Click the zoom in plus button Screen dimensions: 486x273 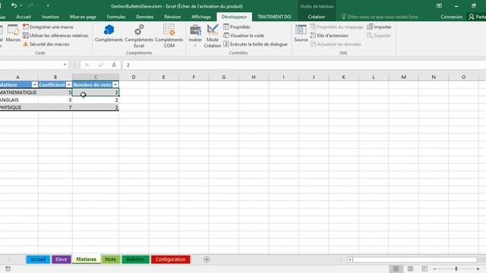(x=478, y=268)
